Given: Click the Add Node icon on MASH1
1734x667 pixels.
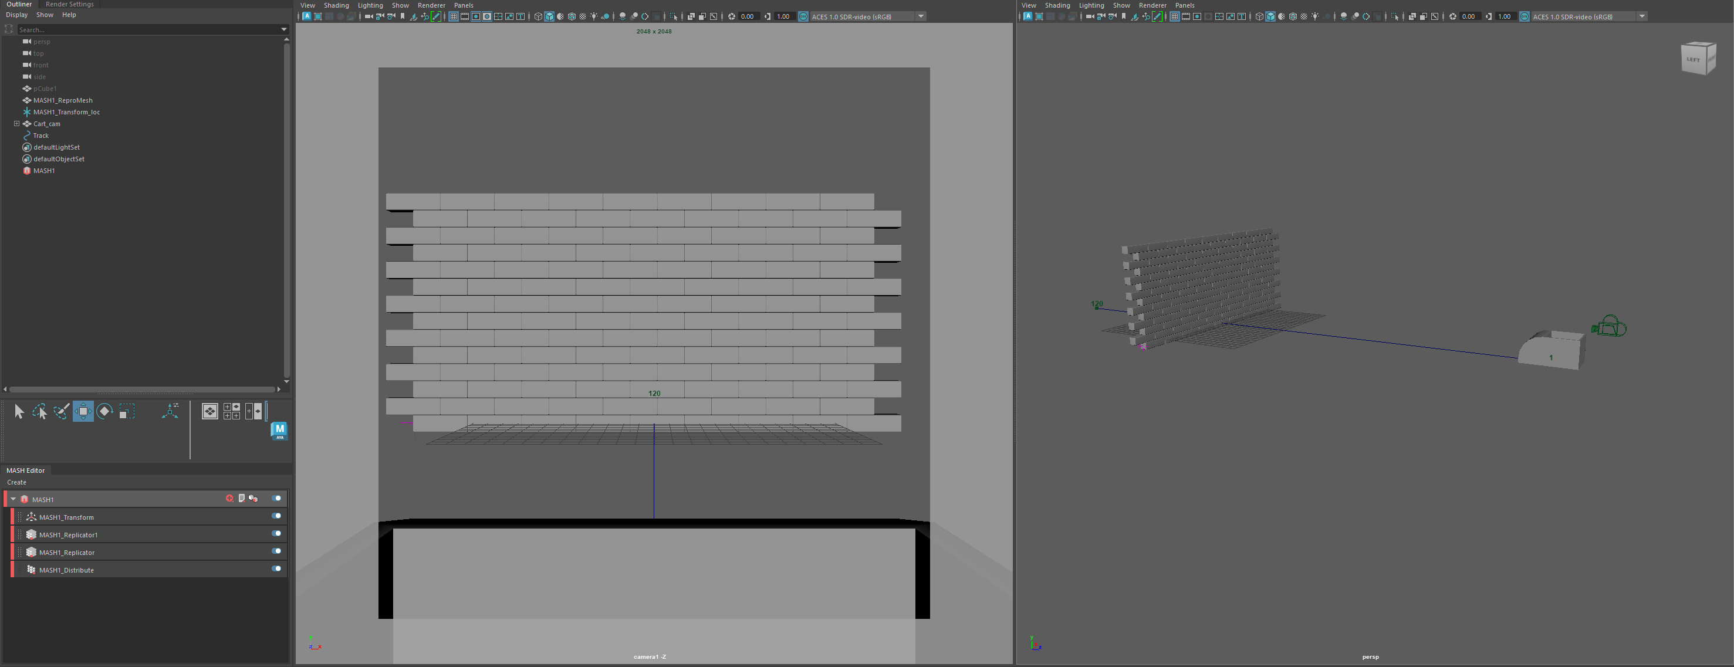Looking at the screenshot, I should point(229,499).
